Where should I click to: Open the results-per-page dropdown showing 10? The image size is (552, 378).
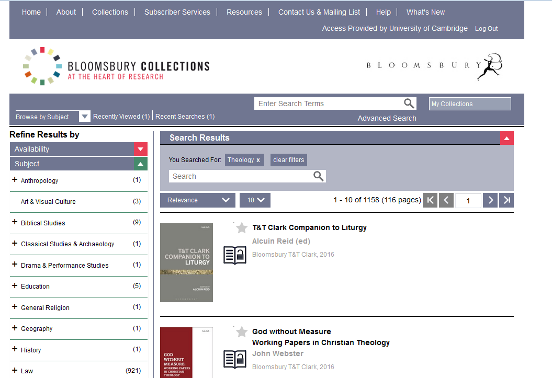255,200
